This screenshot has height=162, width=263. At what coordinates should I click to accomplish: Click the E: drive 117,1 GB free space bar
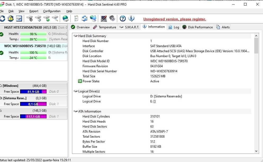click(33, 116)
